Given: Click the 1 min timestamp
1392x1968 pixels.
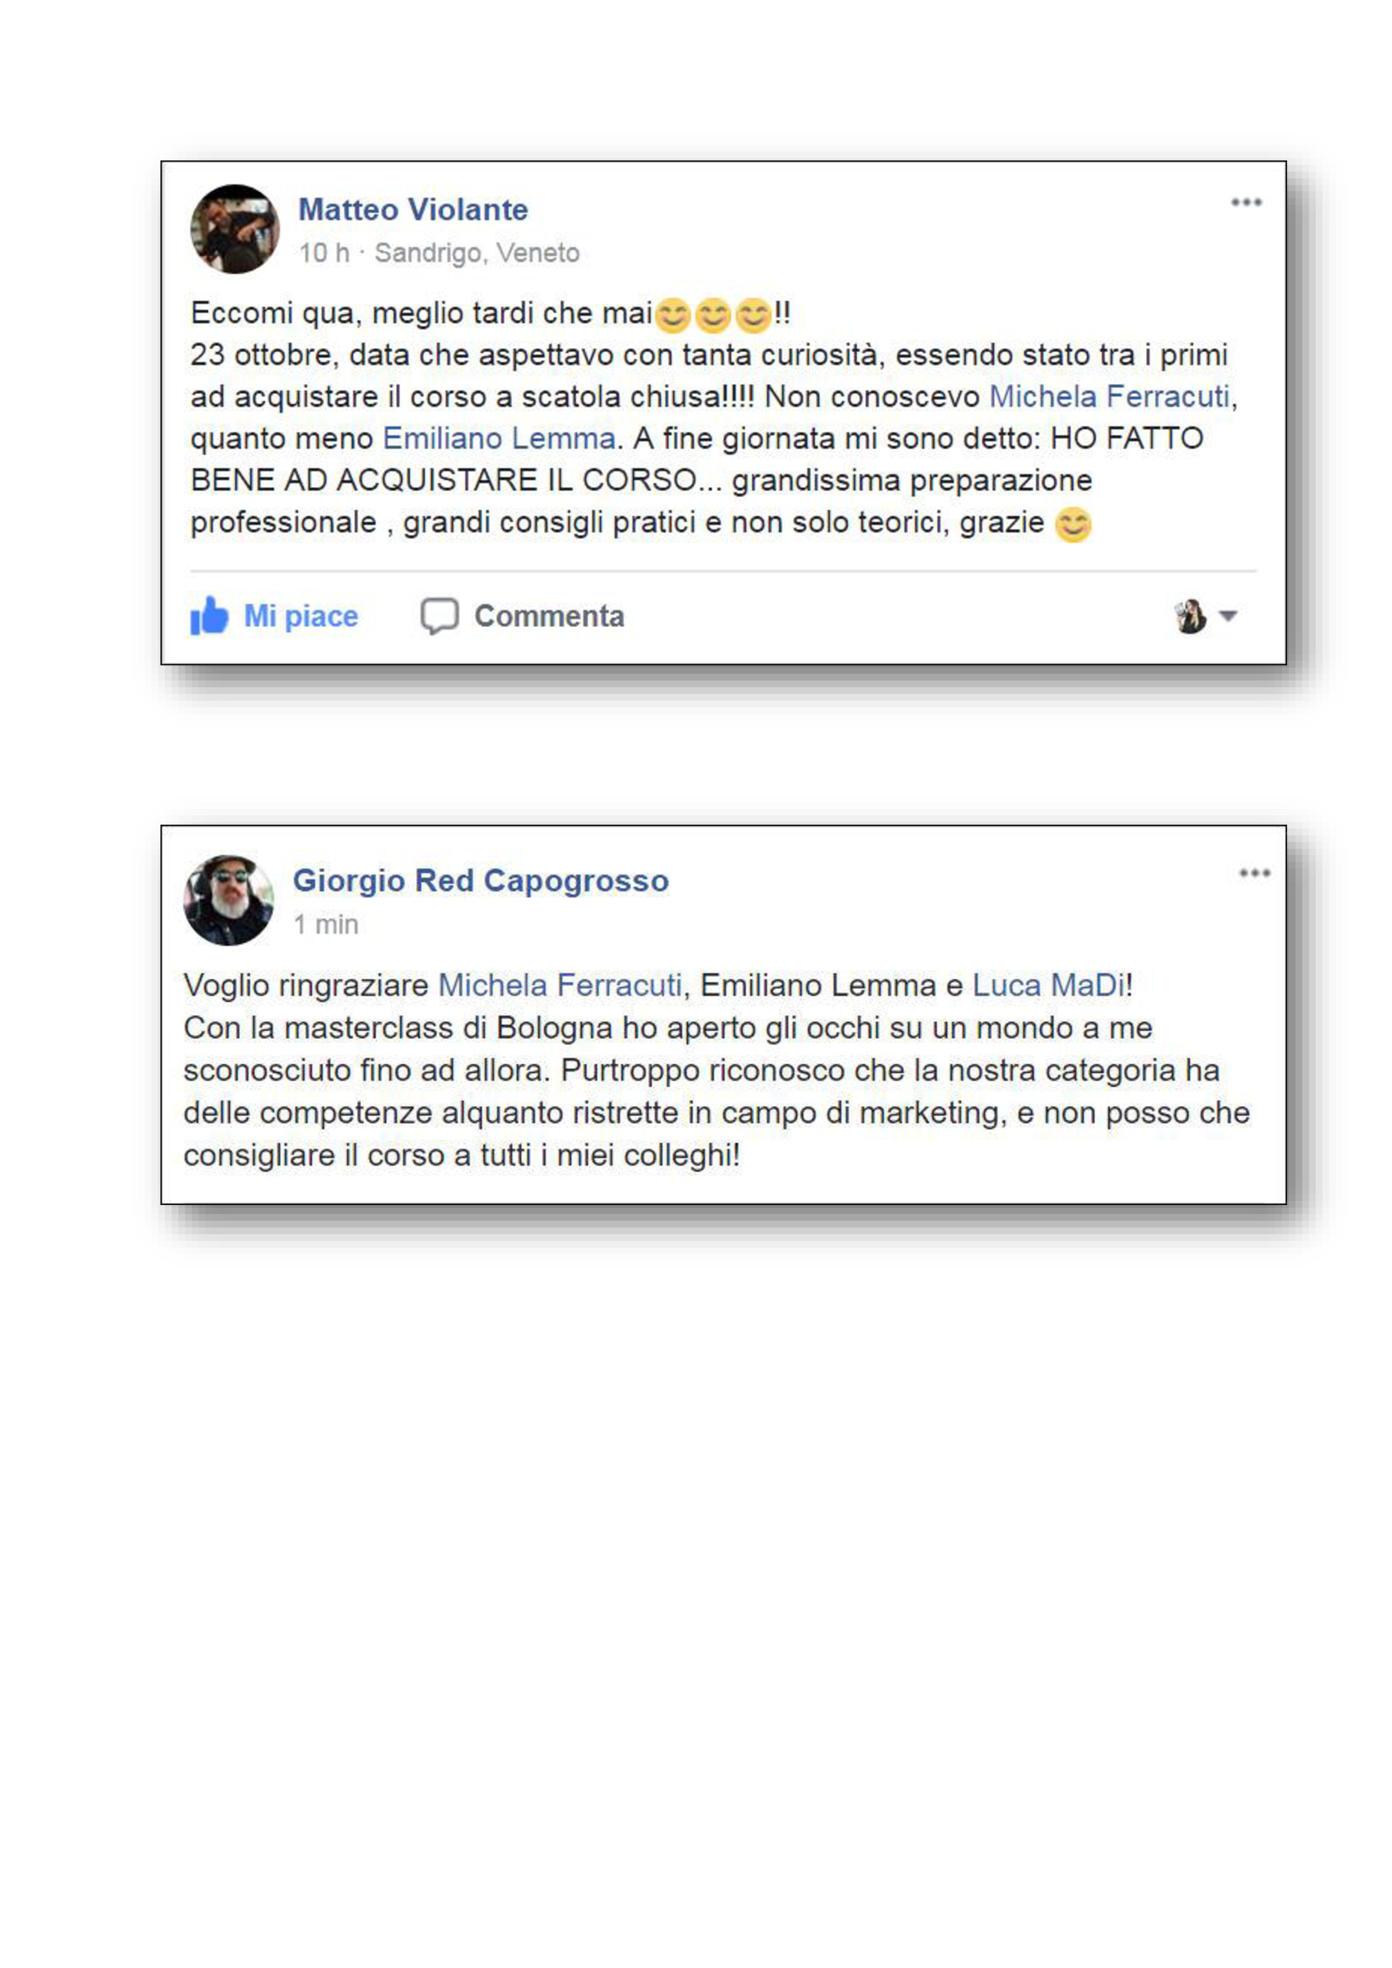Looking at the screenshot, I should [x=326, y=924].
